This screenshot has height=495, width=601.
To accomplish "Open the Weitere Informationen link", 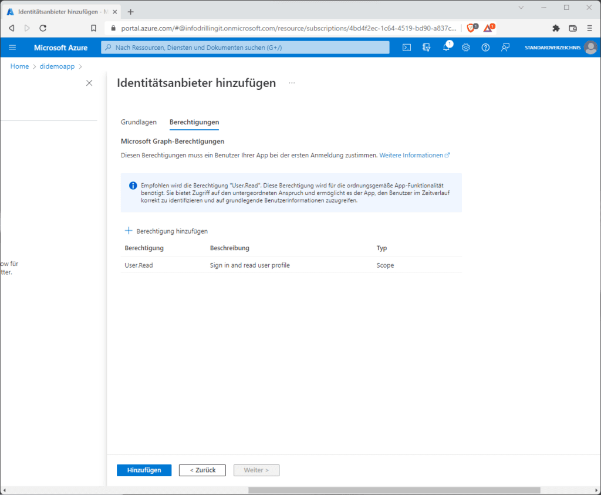I will point(414,155).
